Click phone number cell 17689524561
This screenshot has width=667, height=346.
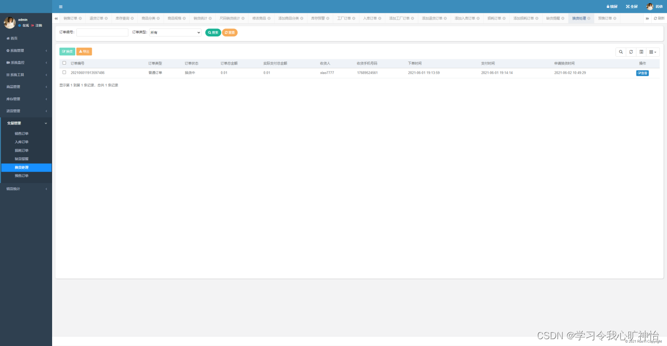point(367,73)
